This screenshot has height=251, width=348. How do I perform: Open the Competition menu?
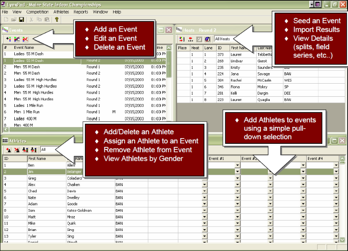tap(37, 12)
